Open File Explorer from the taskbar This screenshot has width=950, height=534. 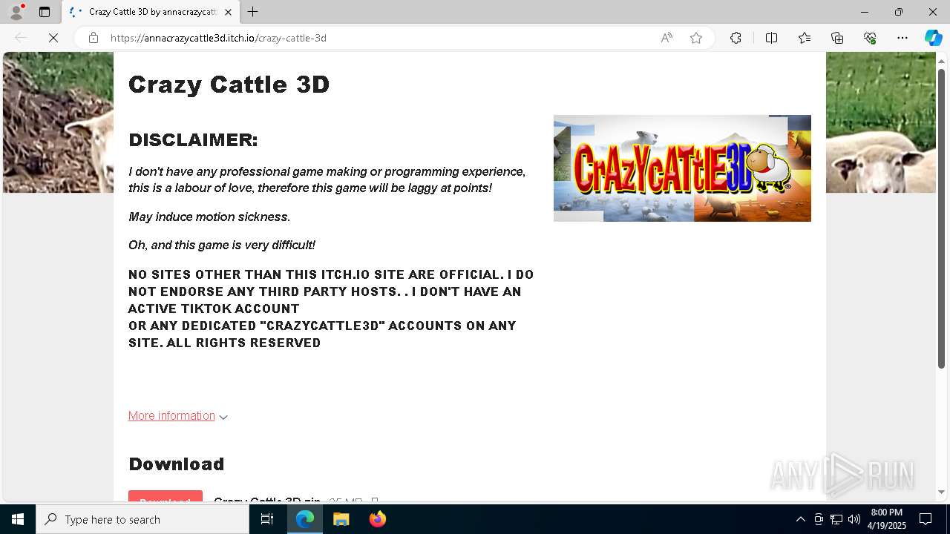click(x=341, y=519)
